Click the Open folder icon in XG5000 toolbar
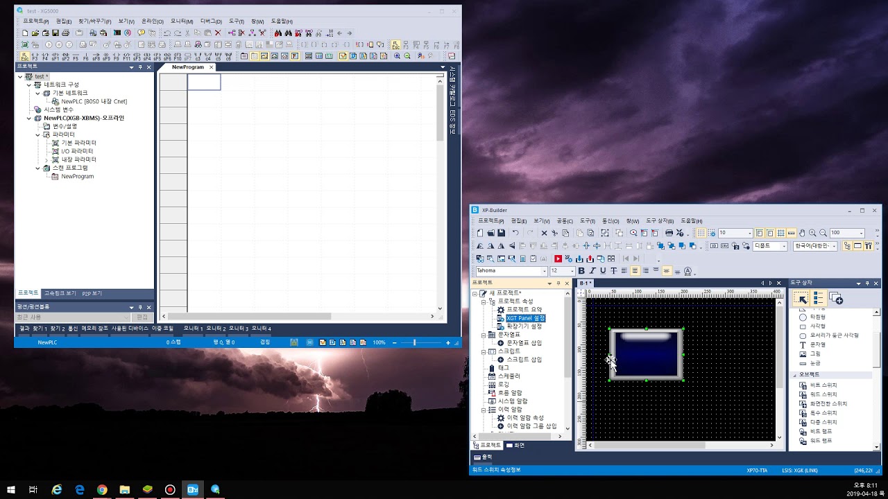The image size is (888, 499). click(35, 33)
